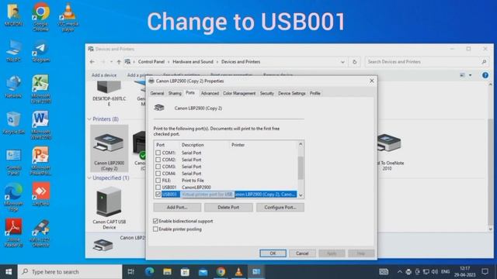Check the COM2 port checkbox
The width and height of the screenshot is (497, 279).
pos(158,160)
